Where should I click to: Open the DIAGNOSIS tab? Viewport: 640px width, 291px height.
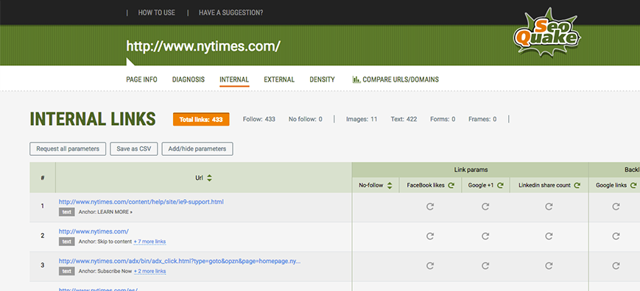click(x=189, y=80)
